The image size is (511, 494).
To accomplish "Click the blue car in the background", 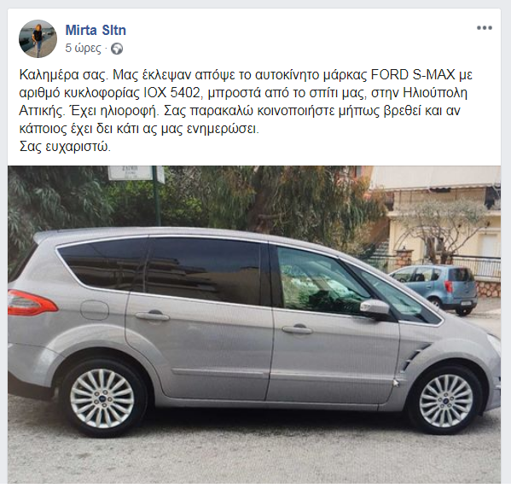I will pyautogui.click(x=434, y=288).
